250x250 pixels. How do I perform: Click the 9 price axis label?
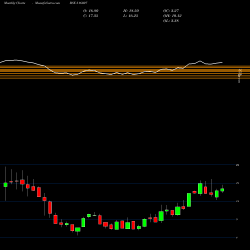pos(237,219)
